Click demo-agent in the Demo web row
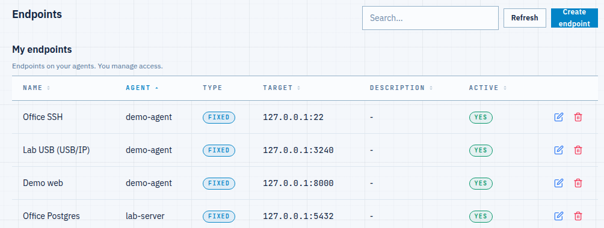The image size is (604, 228). click(149, 183)
